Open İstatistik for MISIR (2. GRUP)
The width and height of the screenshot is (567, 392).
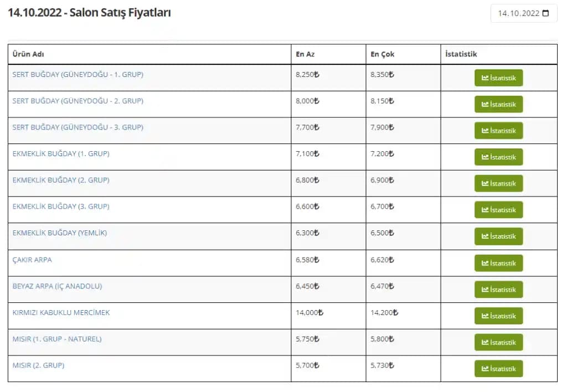pos(498,369)
